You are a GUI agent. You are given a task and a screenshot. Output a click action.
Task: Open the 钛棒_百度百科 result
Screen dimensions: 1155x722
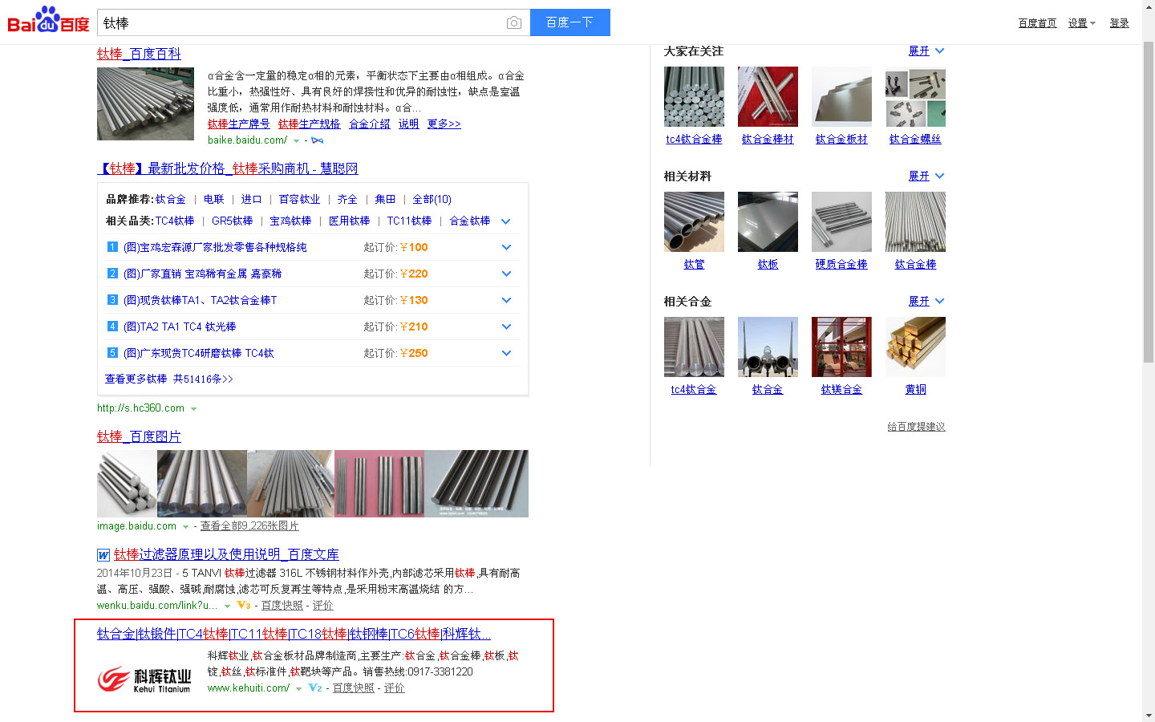point(139,54)
